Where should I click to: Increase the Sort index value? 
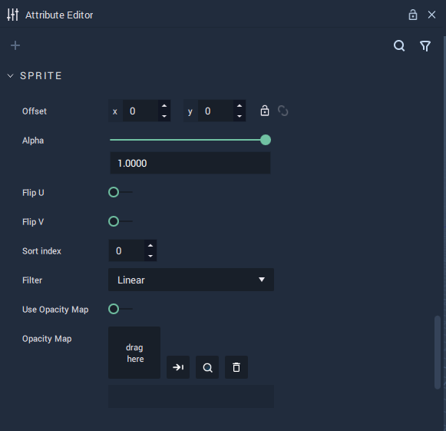click(x=150, y=245)
